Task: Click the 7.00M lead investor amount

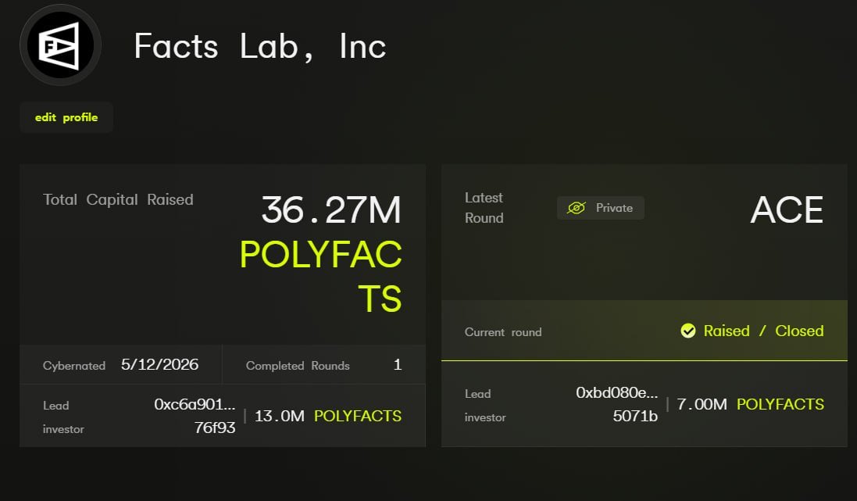Action: [x=702, y=405]
